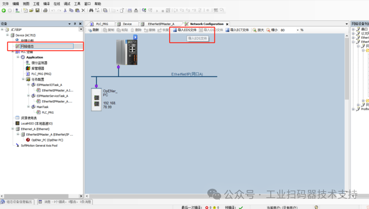The height and width of the screenshot is (209, 369).
Task: Click the blue play arrow above controller
Action: tap(135, 37)
